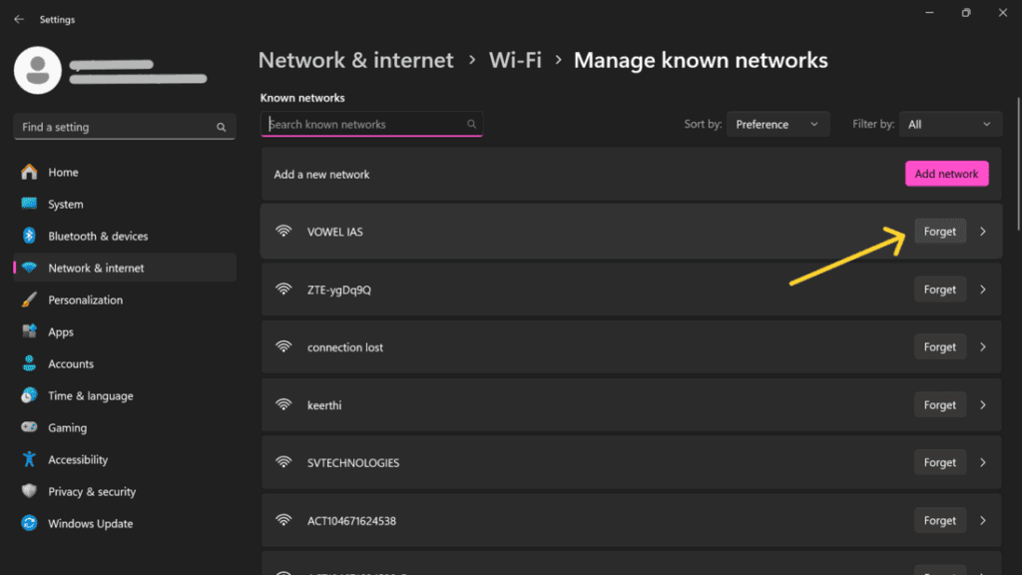This screenshot has width=1022, height=575.
Task: Click the Add network button
Action: [946, 174]
